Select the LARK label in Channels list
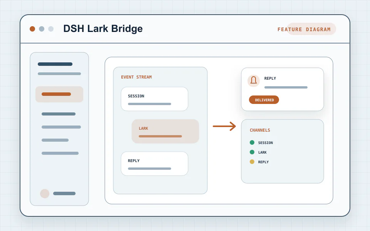This screenshot has width=370, height=231. click(262, 152)
